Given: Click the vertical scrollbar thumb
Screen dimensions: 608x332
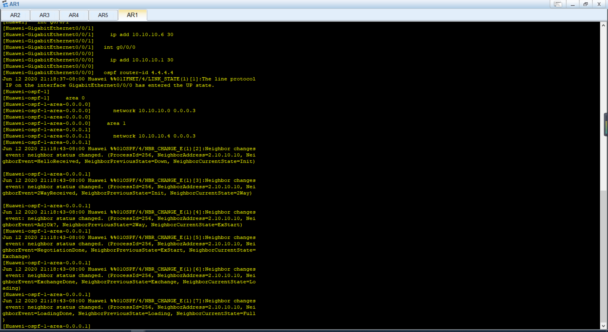Looking at the screenshot, I should 605,125.
